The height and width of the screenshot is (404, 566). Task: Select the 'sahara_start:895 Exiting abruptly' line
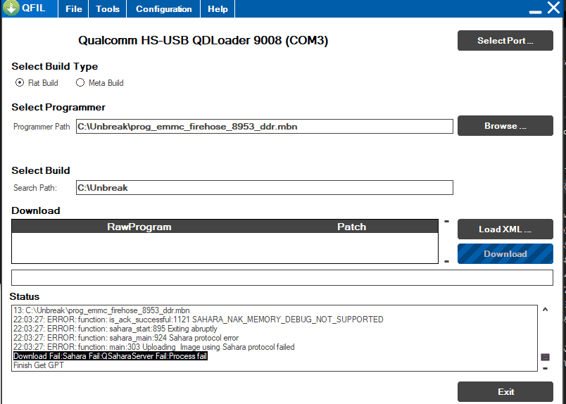(x=115, y=329)
